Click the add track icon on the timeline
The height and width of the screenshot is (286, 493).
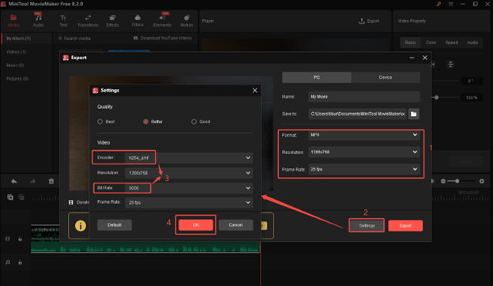(10, 197)
